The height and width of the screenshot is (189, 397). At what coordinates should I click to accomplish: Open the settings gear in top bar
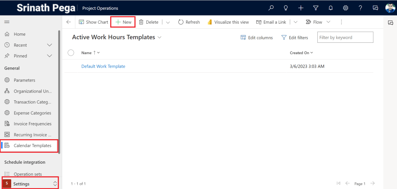(x=345, y=8)
